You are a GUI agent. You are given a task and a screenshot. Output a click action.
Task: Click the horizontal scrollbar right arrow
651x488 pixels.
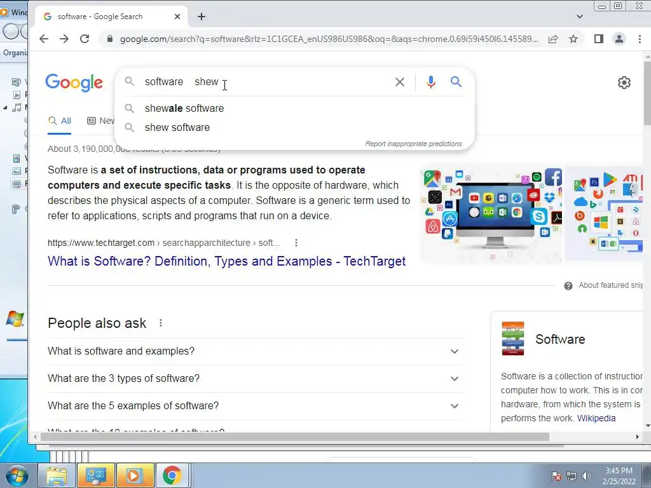tap(637, 437)
